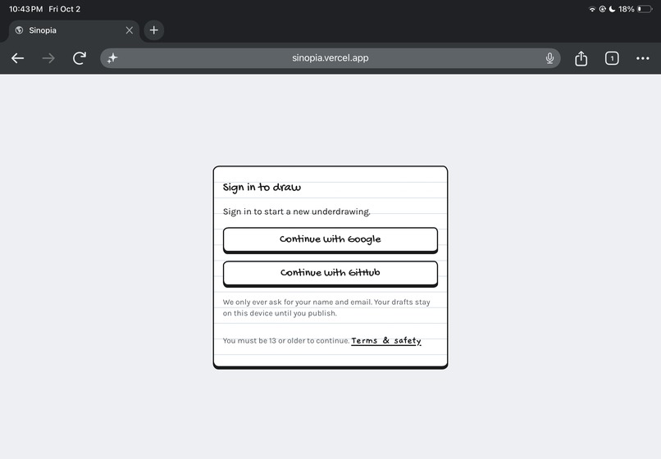Focus the sinopia.vercel.app address bar
Image resolution: width=661 pixels, height=459 pixels.
pyautogui.click(x=330, y=58)
